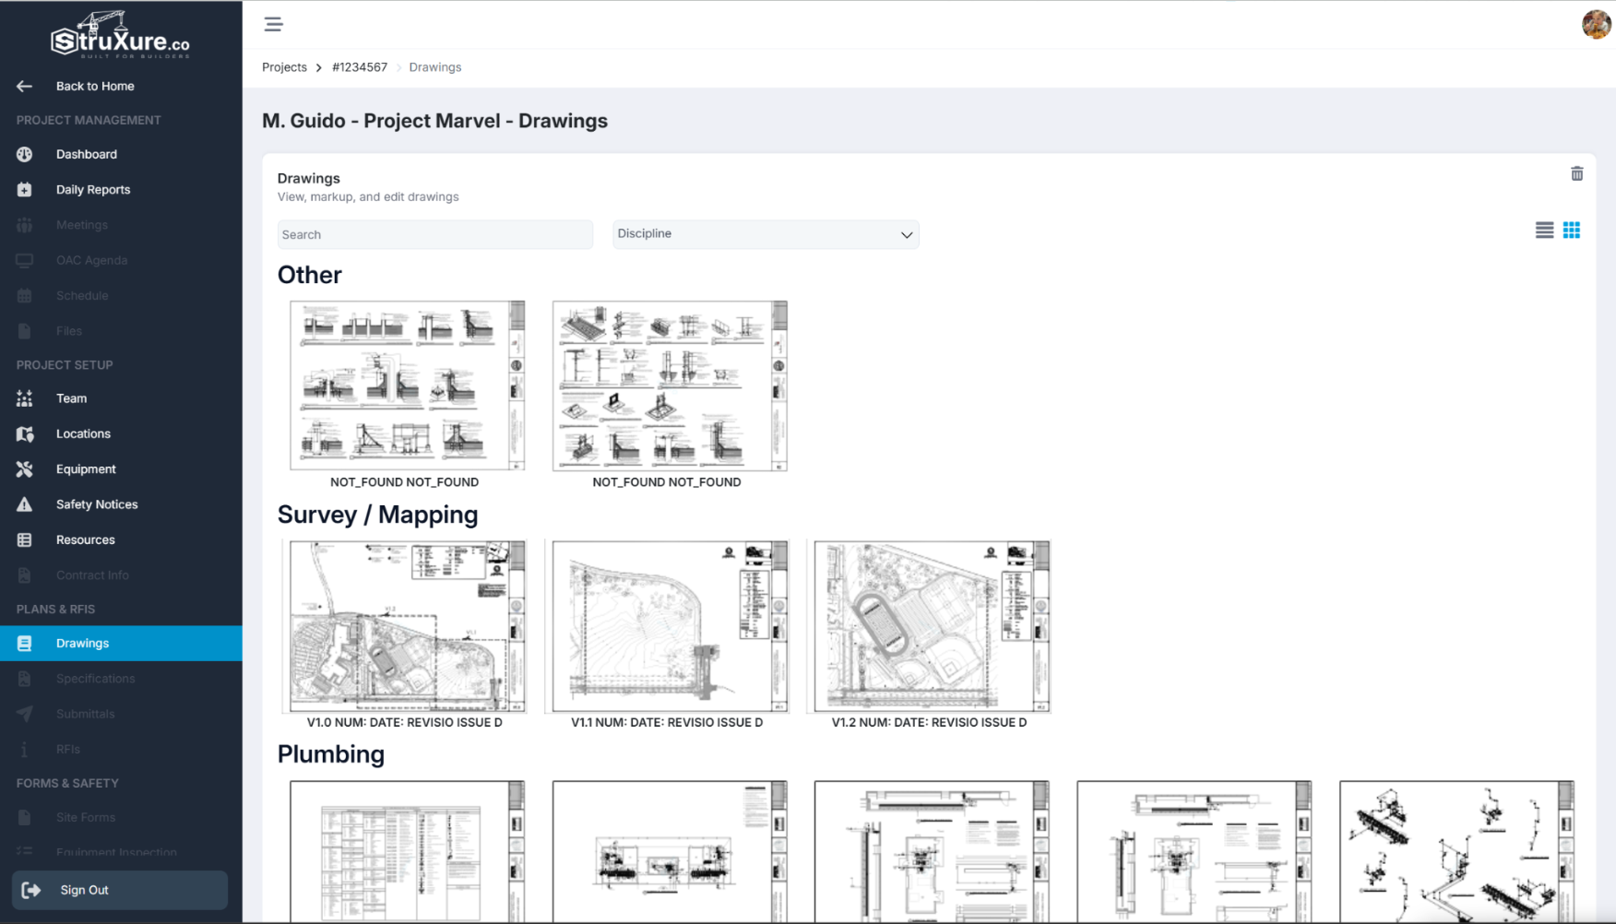Open project #1234567 link
This screenshot has width=1616, height=924.
[x=360, y=66]
